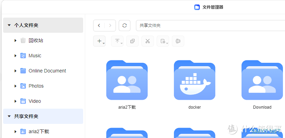Collapse the 共享文件夹 section
Screen dimensions: 285x138
[9, 116]
